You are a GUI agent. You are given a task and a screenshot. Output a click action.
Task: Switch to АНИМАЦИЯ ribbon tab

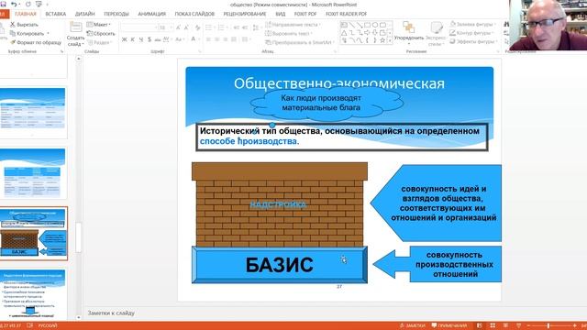click(x=152, y=14)
